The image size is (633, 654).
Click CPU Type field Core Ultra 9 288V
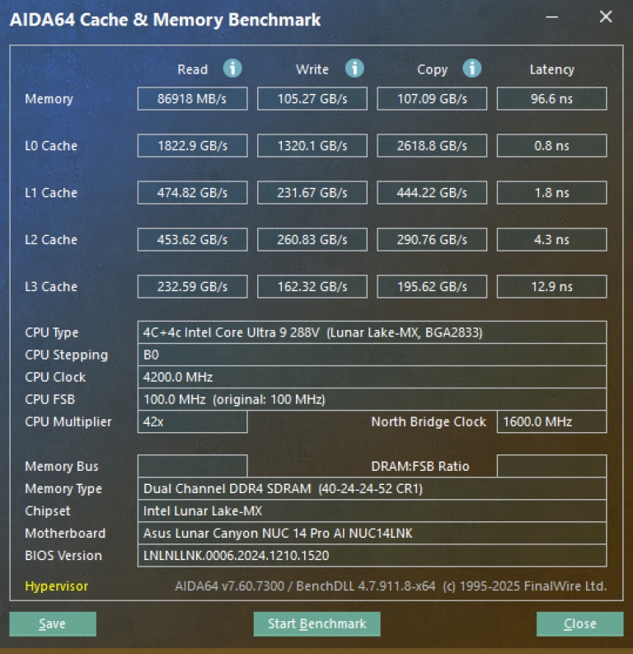(x=372, y=332)
